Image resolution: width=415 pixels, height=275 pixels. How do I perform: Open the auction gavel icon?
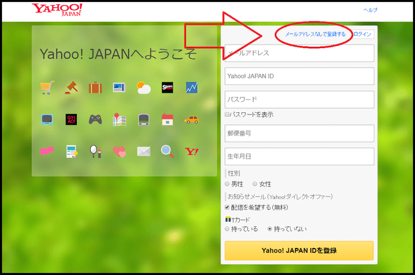pyautogui.click(x=71, y=88)
